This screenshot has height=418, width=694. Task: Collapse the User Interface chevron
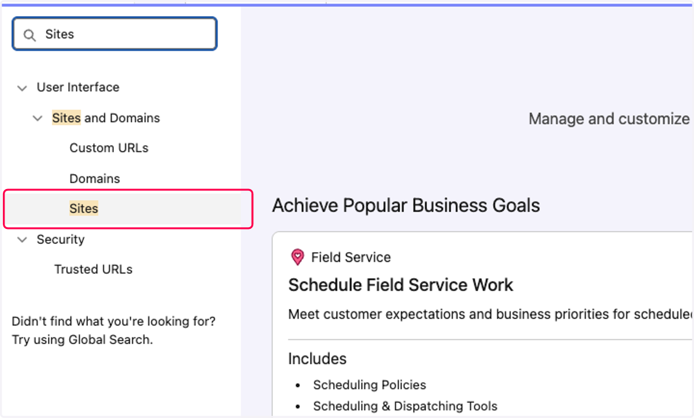(x=23, y=88)
